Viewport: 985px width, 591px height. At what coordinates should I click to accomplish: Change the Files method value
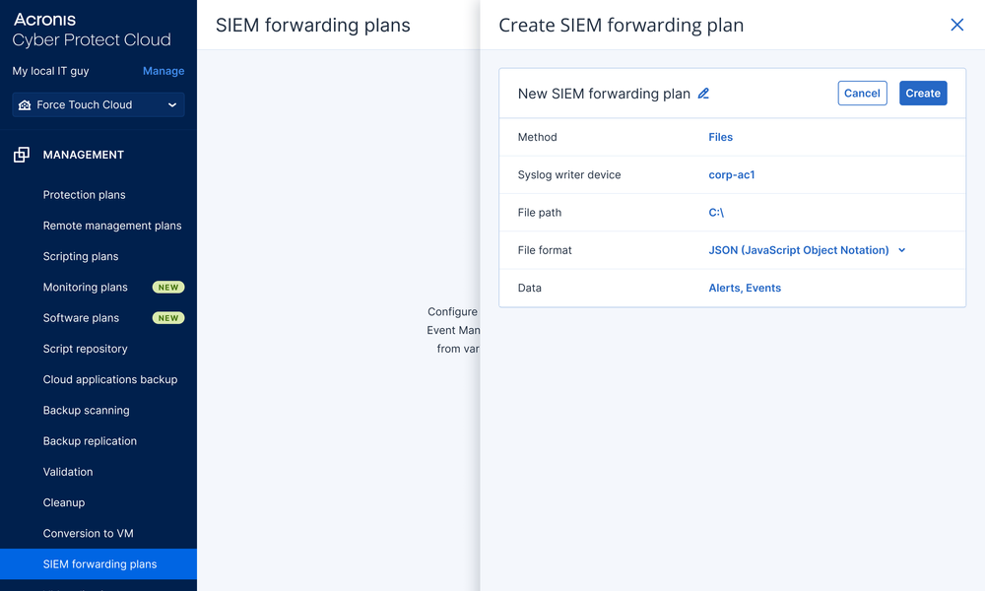[720, 137]
